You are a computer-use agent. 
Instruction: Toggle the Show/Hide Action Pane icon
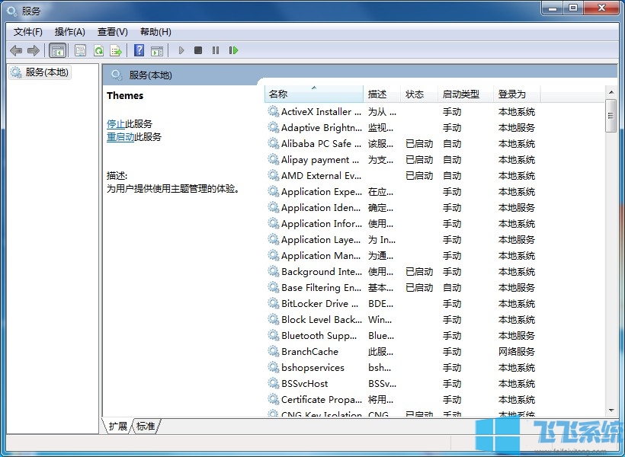(158, 50)
